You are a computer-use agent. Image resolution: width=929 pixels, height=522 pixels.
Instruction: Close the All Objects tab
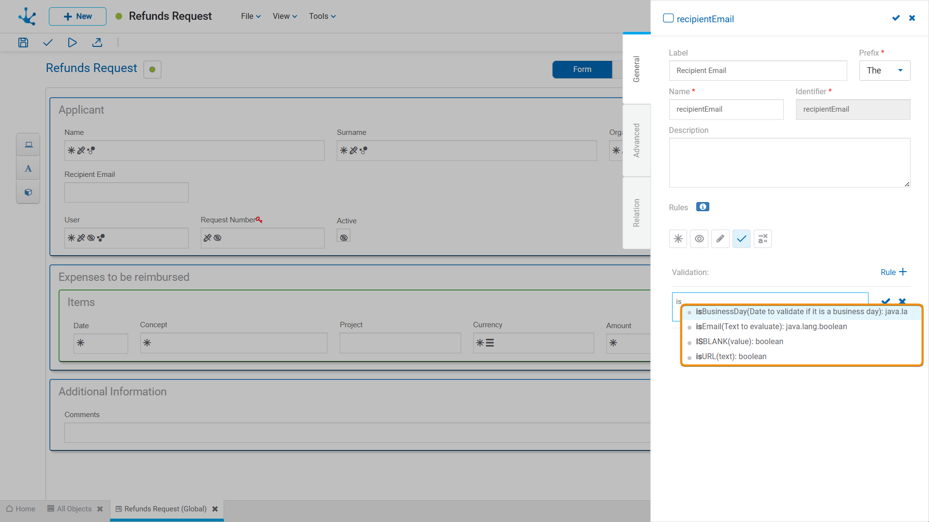pos(100,509)
